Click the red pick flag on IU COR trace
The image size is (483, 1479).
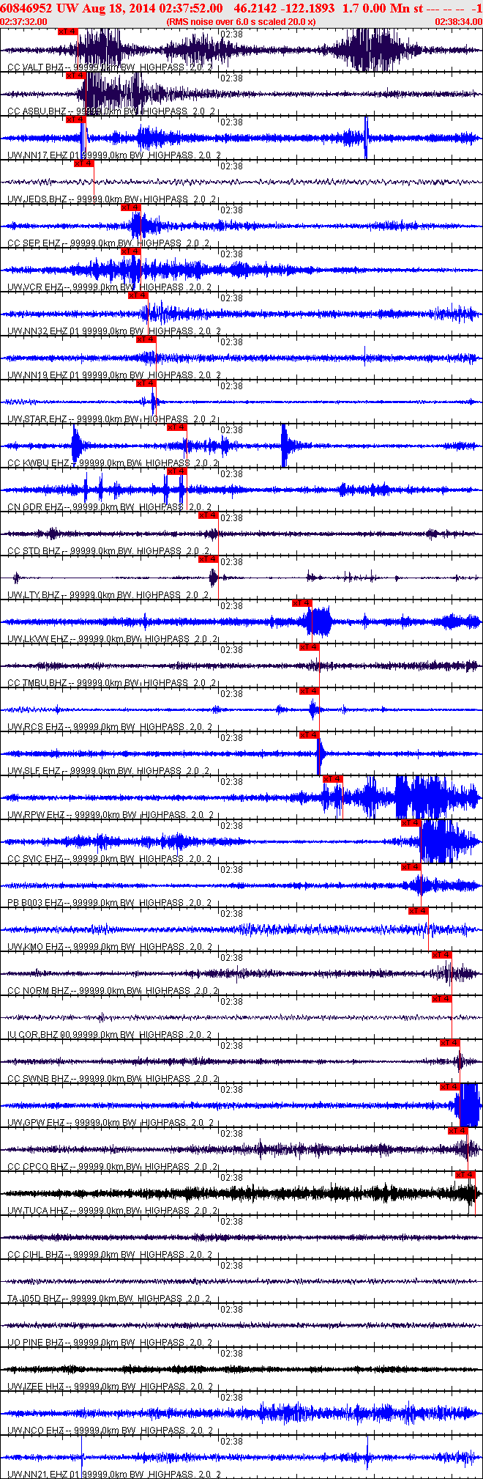(x=442, y=999)
